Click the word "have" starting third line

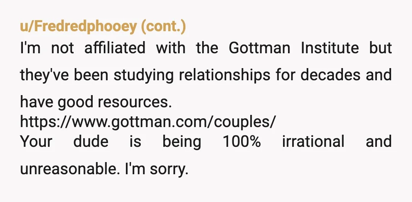coord(37,102)
